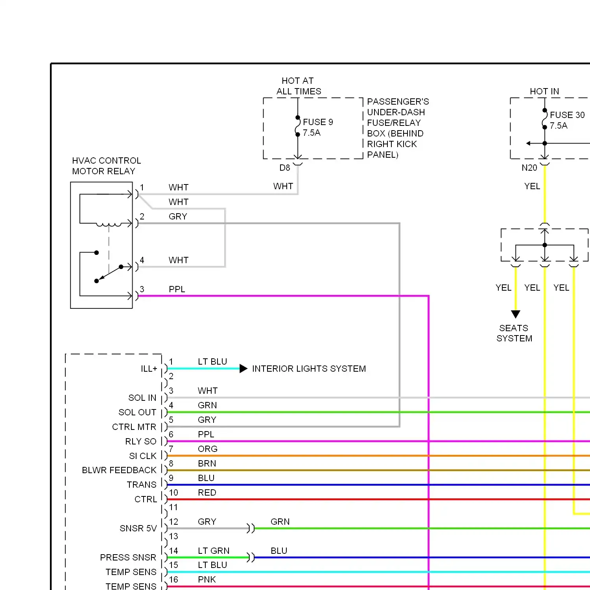Click the PPL wire label at relay pin 3
This screenshot has width=590, height=590.
click(x=177, y=289)
